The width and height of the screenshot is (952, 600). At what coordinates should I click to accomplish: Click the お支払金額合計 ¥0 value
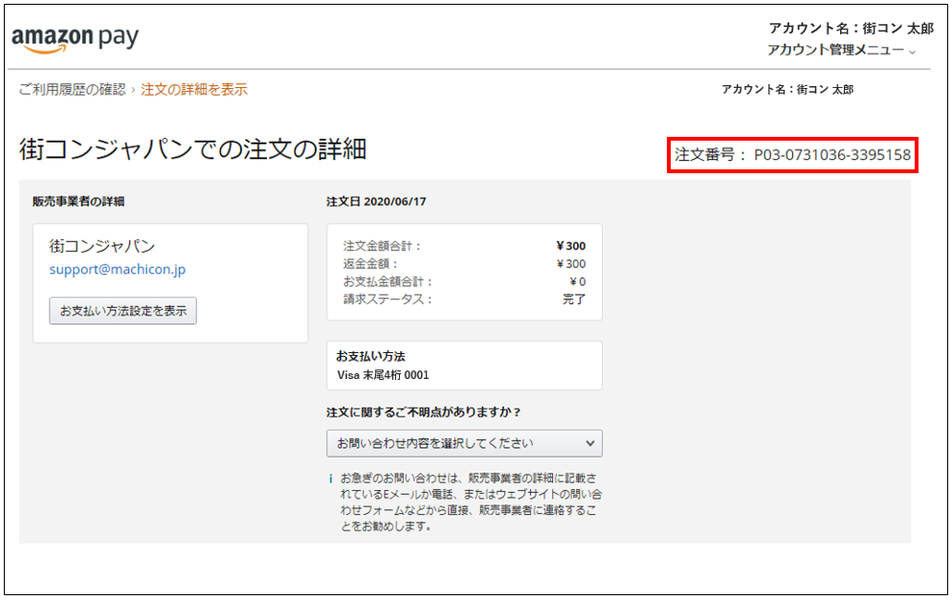point(577,281)
